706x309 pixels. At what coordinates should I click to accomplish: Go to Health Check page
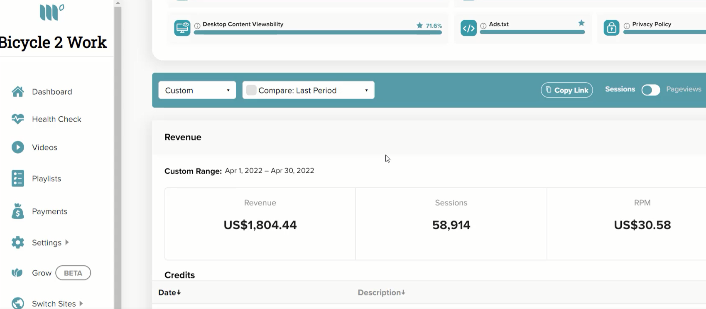(56, 119)
